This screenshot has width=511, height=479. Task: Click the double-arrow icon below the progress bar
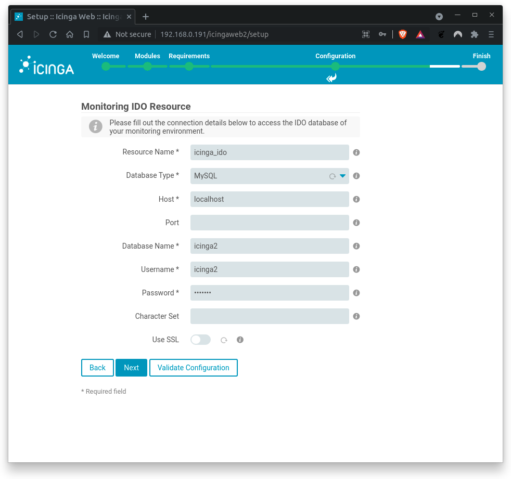click(x=331, y=78)
